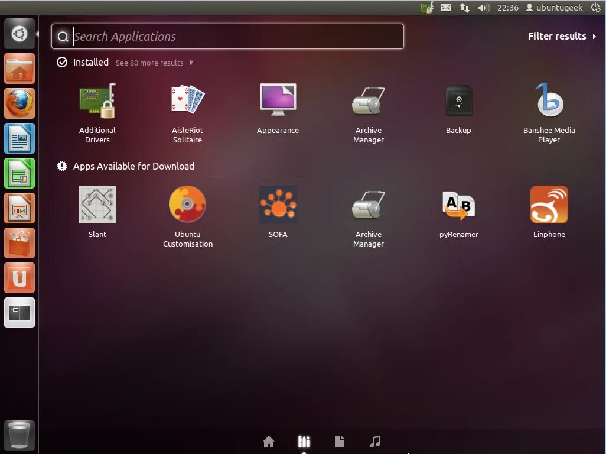Open the ubuntugeek user menu

pyautogui.click(x=554, y=8)
